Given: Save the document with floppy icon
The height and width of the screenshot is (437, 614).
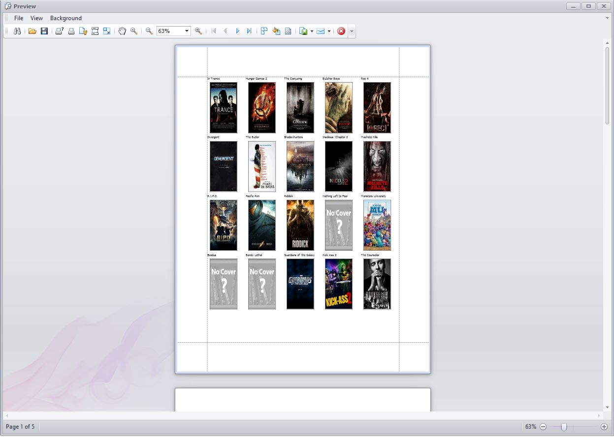Looking at the screenshot, I should click(x=44, y=31).
